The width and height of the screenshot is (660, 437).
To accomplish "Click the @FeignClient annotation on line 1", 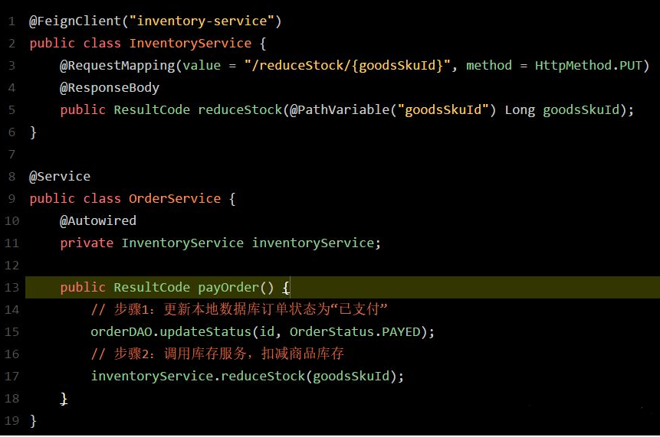I will (75, 21).
